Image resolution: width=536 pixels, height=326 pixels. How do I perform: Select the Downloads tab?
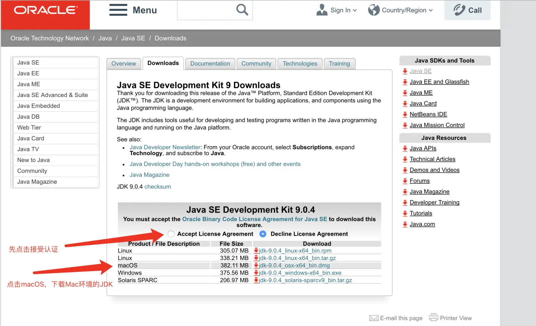[163, 63]
